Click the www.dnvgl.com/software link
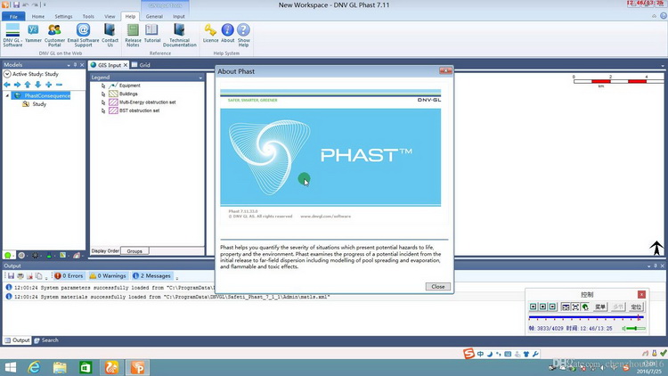Screen dimensions: 668x376 tap(325, 217)
